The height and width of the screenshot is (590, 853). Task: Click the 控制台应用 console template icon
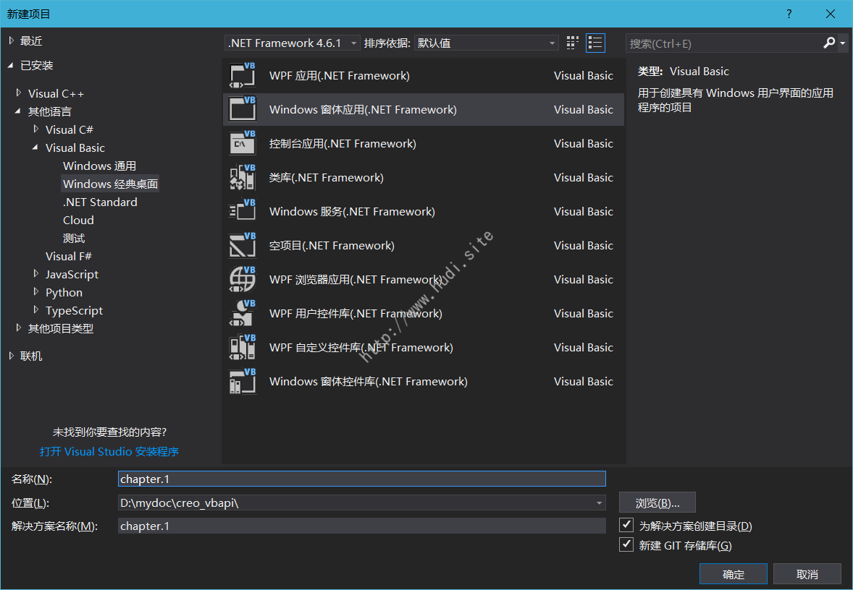click(x=242, y=143)
